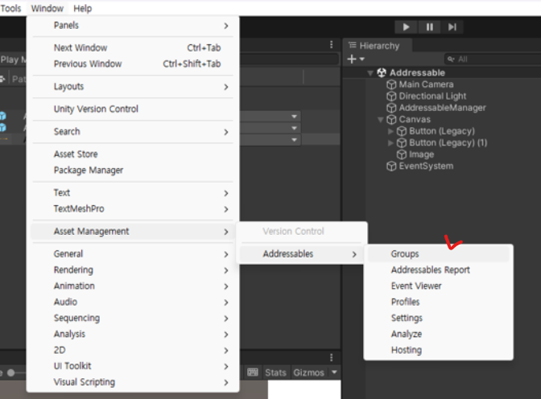Screen dimensions: 541x399
Task: Select the Hierarchy tab
Action: (x=378, y=46)
